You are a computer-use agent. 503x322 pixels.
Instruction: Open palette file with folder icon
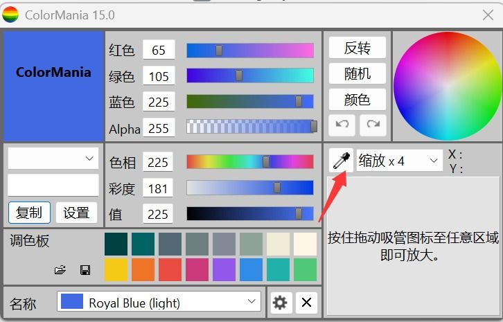60,270
